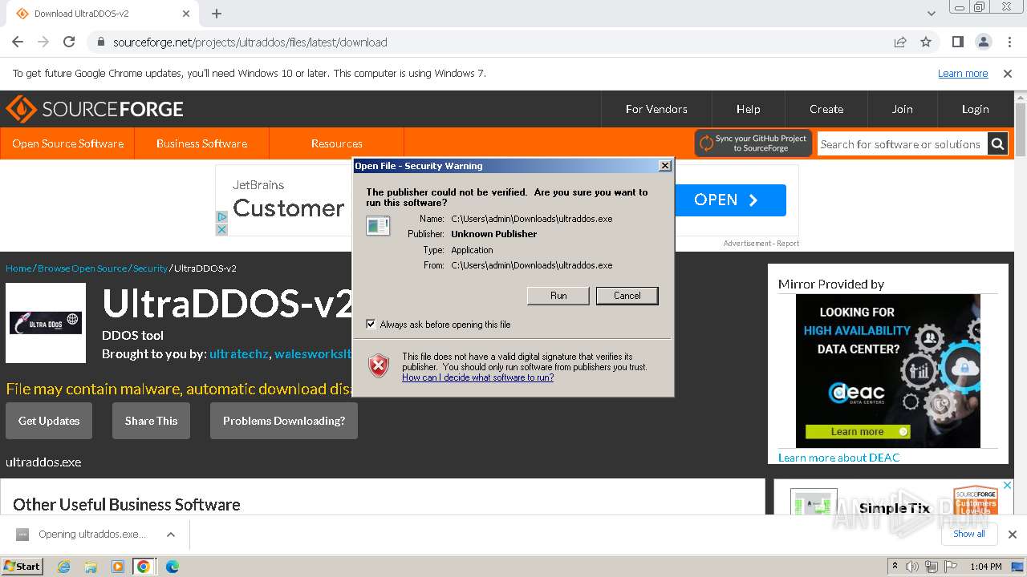
Task: Open the side panel icon
Action: coord(957,42)
